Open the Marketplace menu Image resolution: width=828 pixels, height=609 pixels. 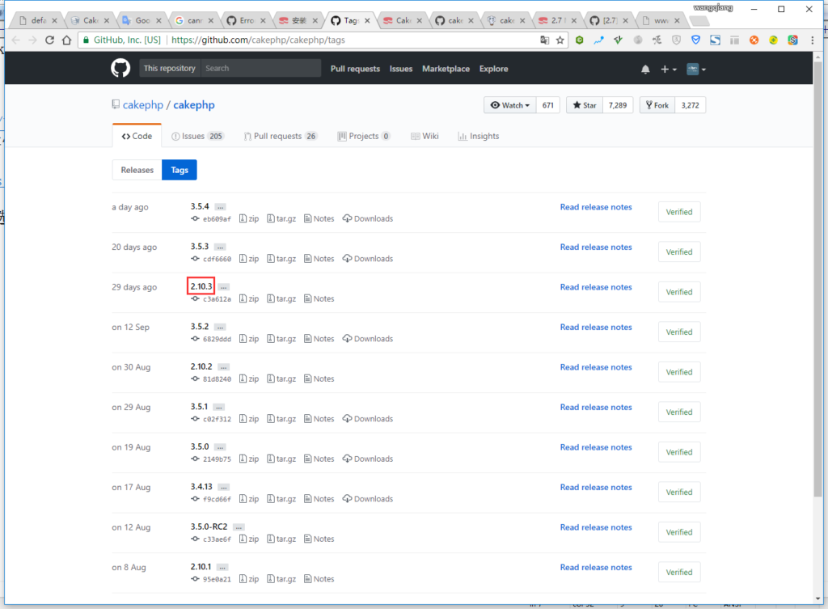coord(446,69)
